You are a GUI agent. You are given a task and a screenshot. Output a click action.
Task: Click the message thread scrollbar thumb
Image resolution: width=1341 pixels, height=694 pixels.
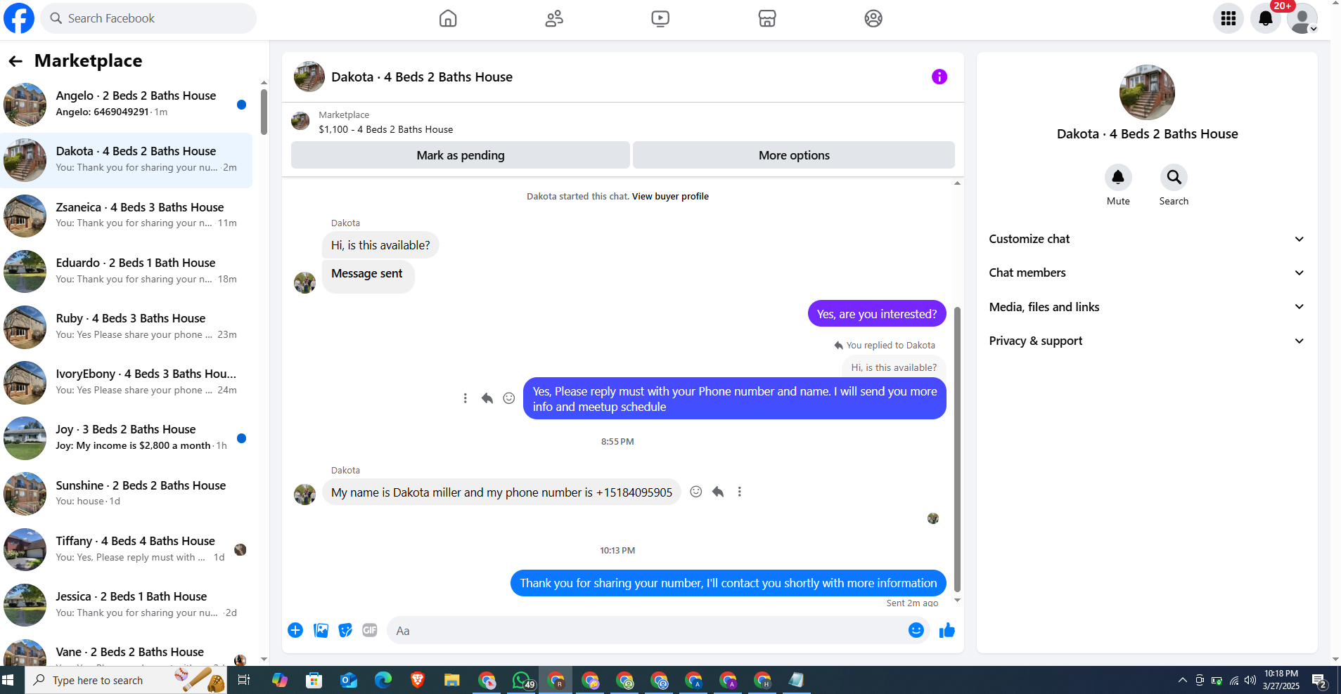[957, 450]
